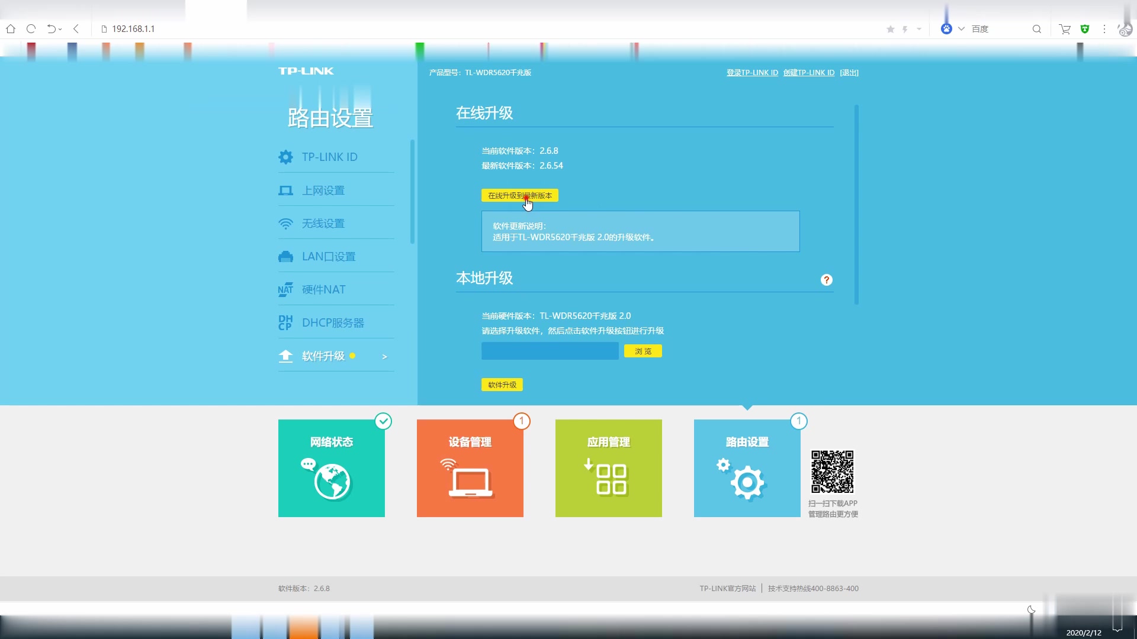The image size is (1137, 639).
Task: Open the 无线设置 menu item
Action: [x=336, y=224]
